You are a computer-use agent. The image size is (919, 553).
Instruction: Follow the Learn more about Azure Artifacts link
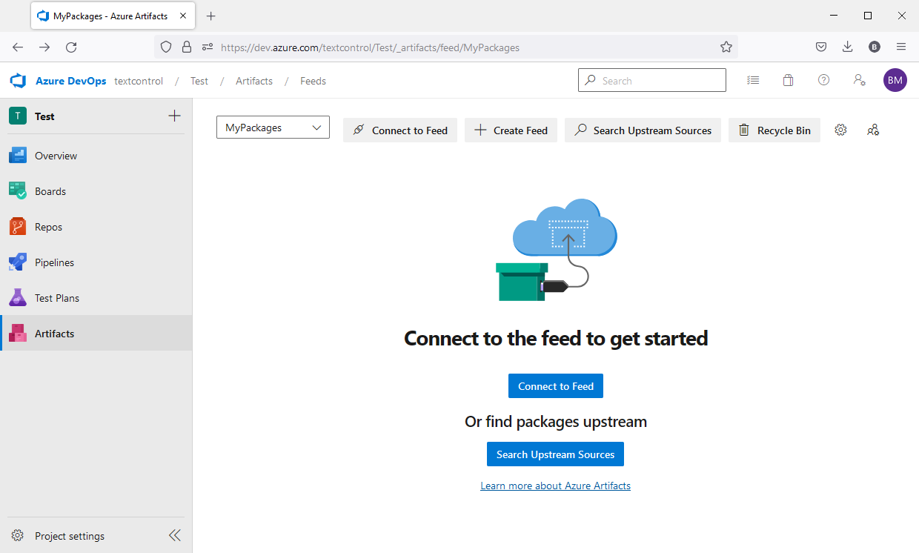coord(555,486)
